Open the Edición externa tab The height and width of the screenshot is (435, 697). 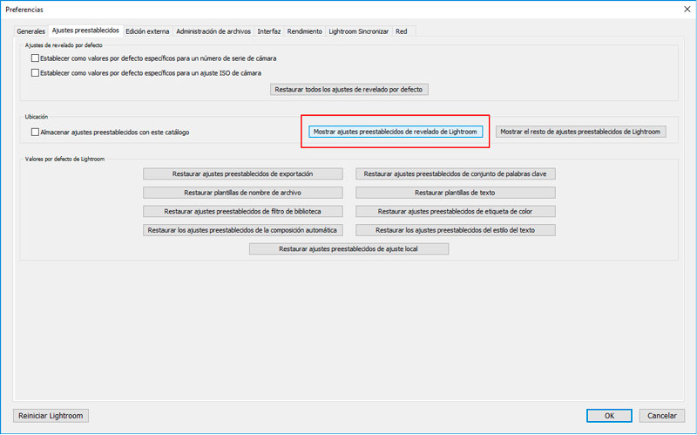(x=147, y=31)
